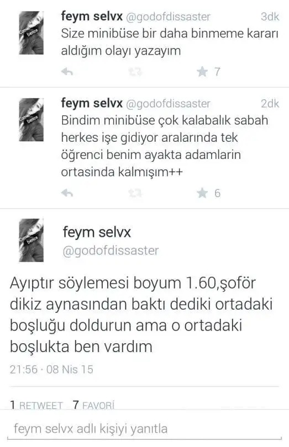Screen dimensions: 289x447
Task: Tap the 'feym selvx adlı kişiyi yanıtla' field
Action: 145,429
